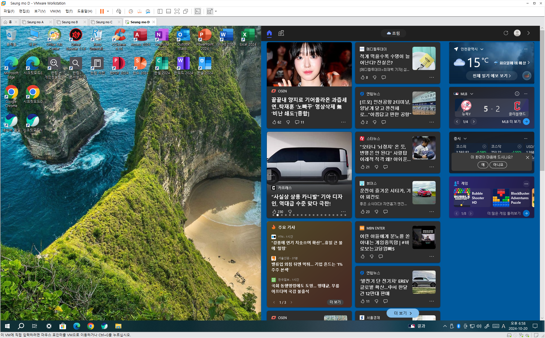545x338 pixels.
Task: Like the OSEN headline article
Action: pos(274,122)
